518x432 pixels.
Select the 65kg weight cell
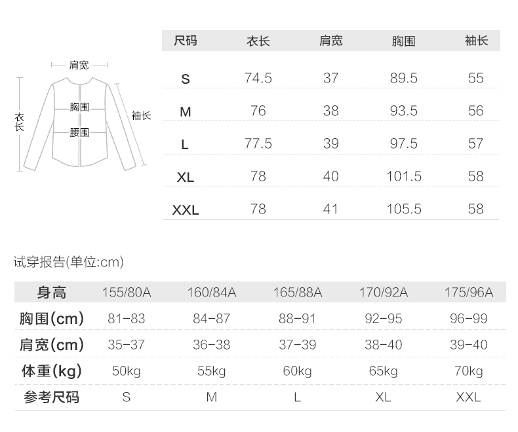[383, 371]
